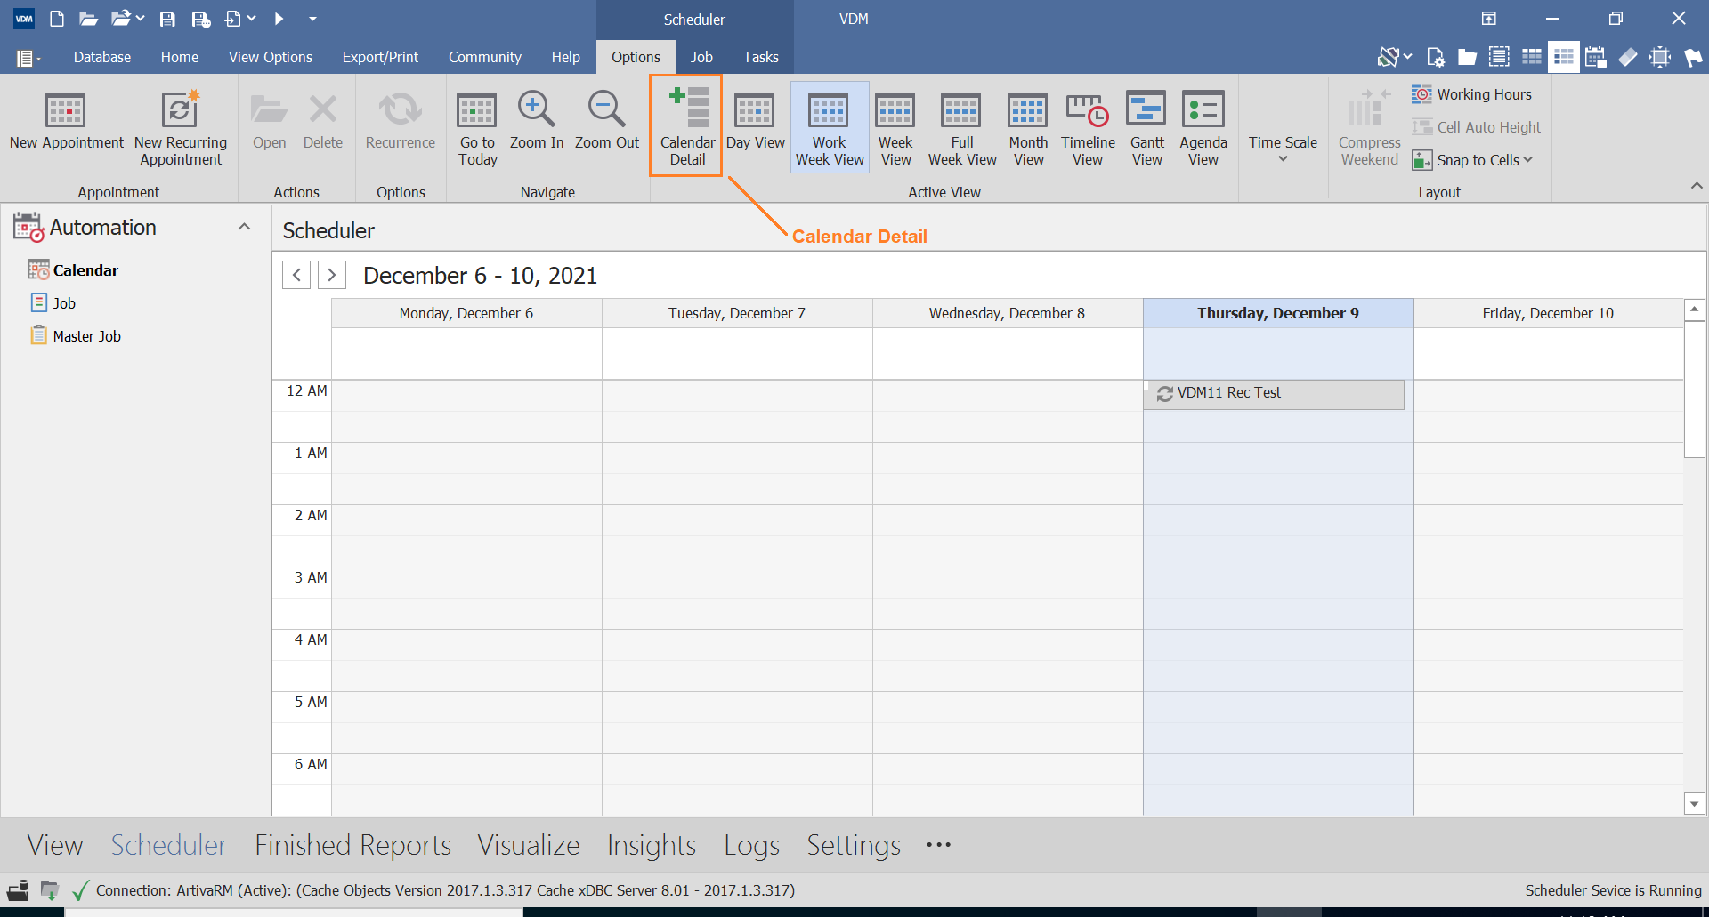Show more navigation options with the ellipsis
Image resolution: width=1709 pixels, height=917 pixels.
[938, 845]
